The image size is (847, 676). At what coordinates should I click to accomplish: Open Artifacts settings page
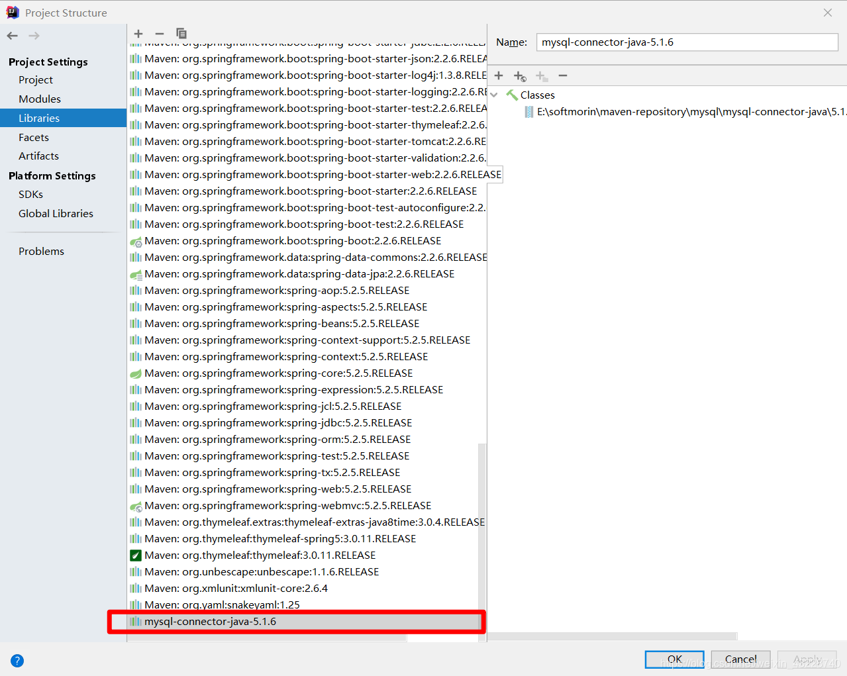click(x=38, y=156)
